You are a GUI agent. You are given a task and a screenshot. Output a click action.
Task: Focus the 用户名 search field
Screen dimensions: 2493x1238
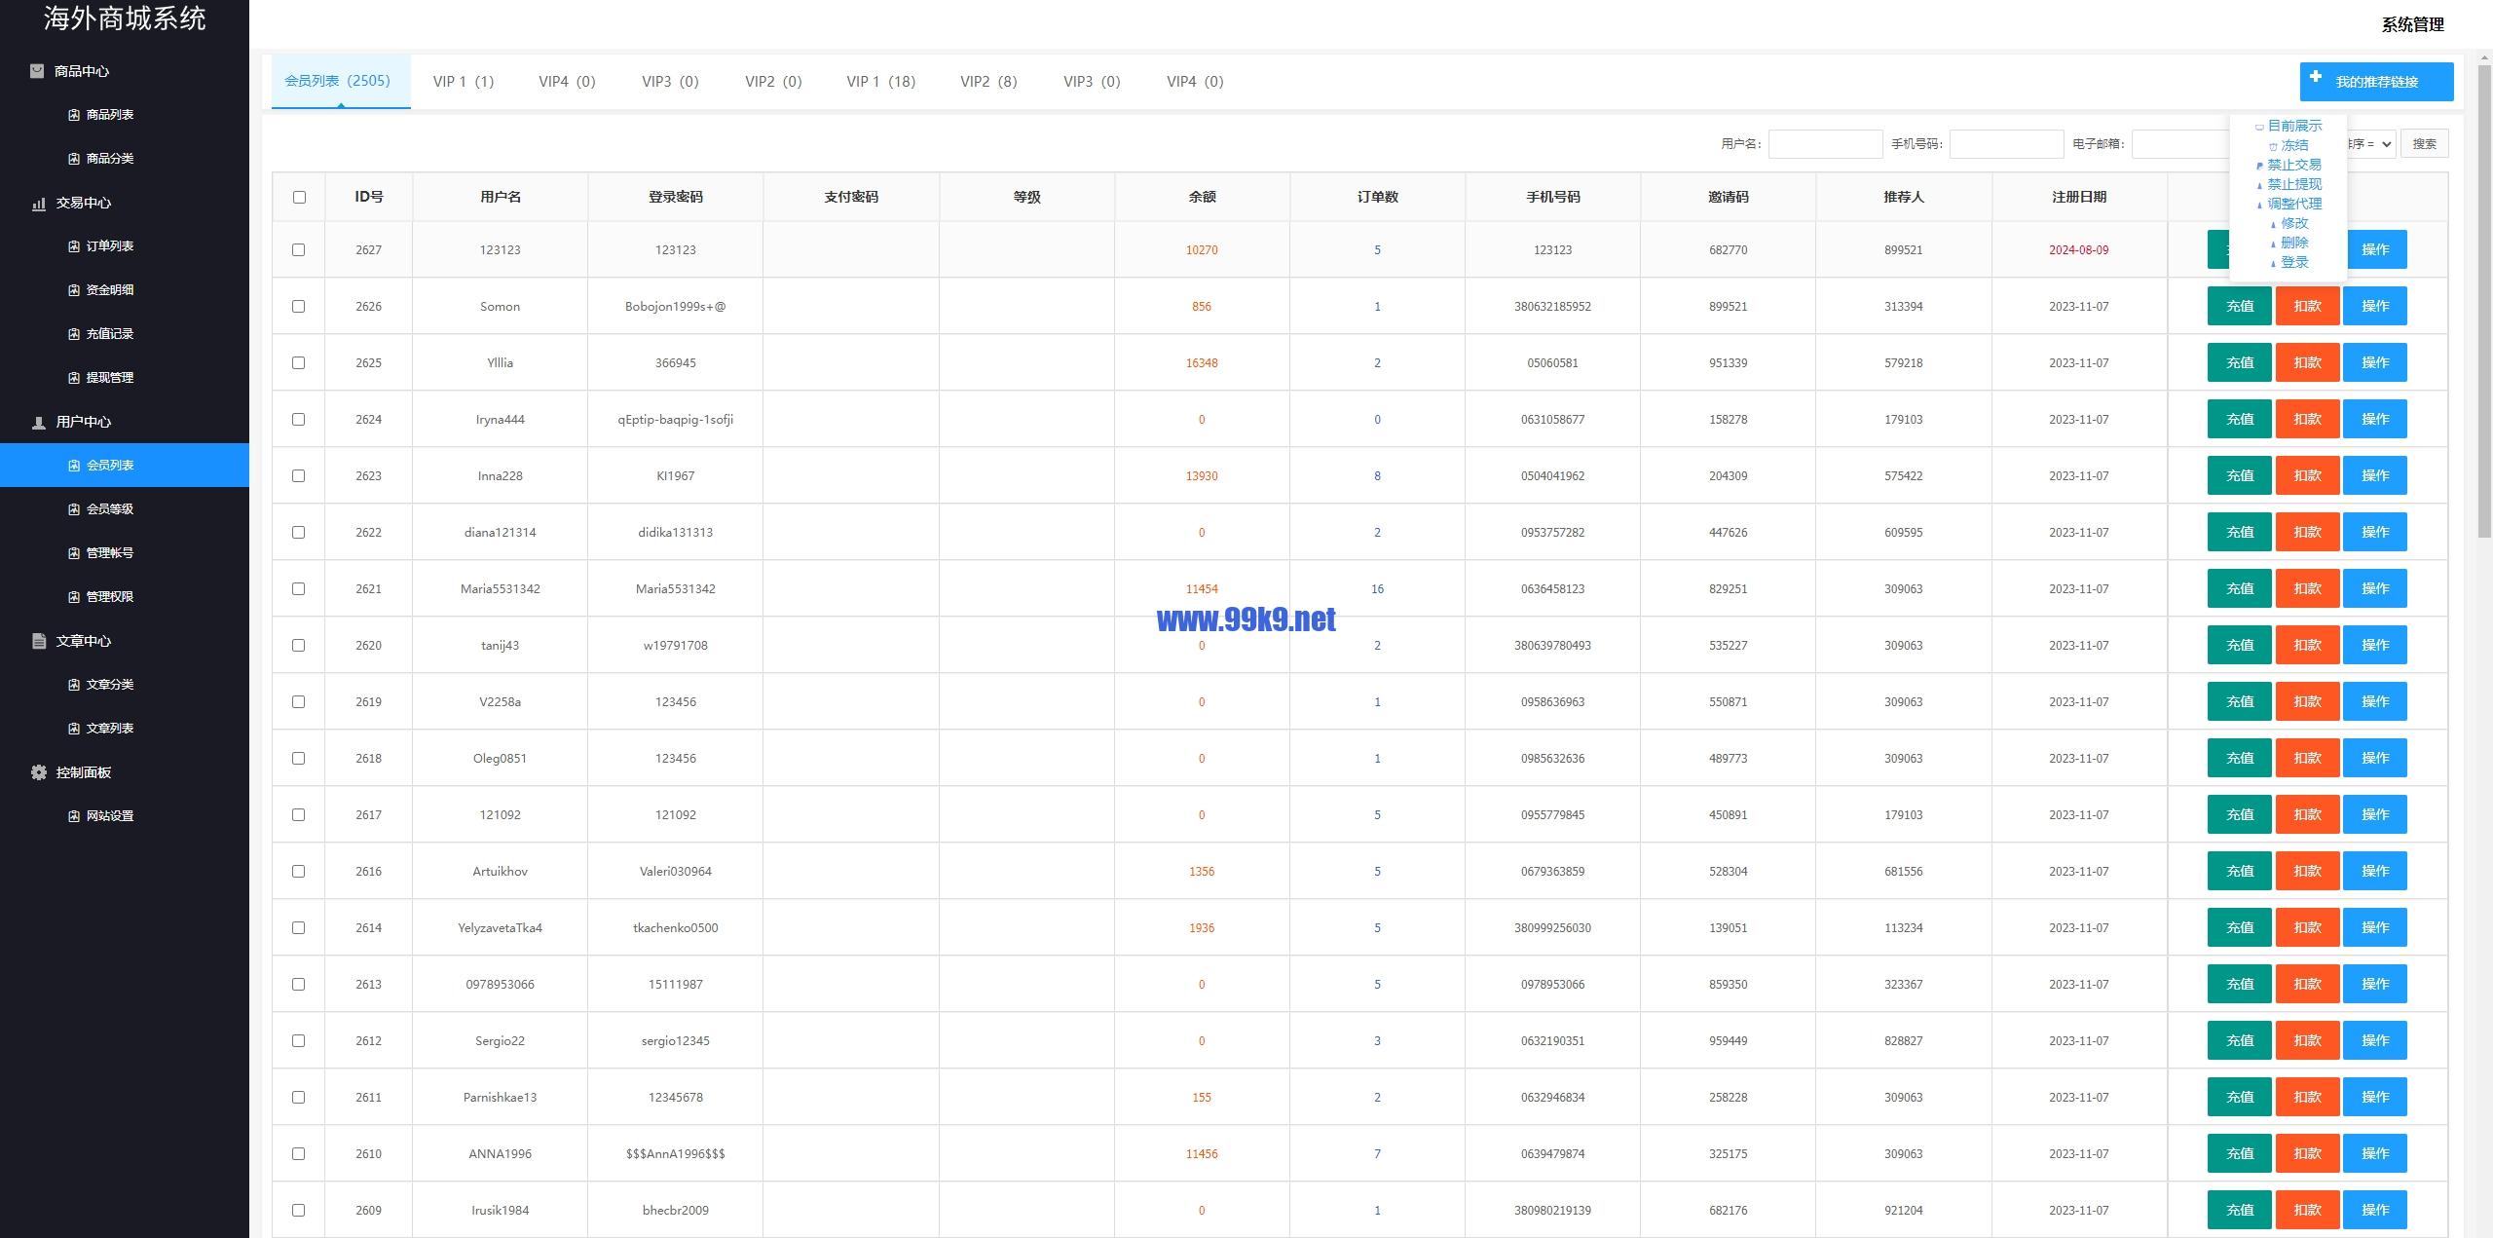tap(1825, 144)
